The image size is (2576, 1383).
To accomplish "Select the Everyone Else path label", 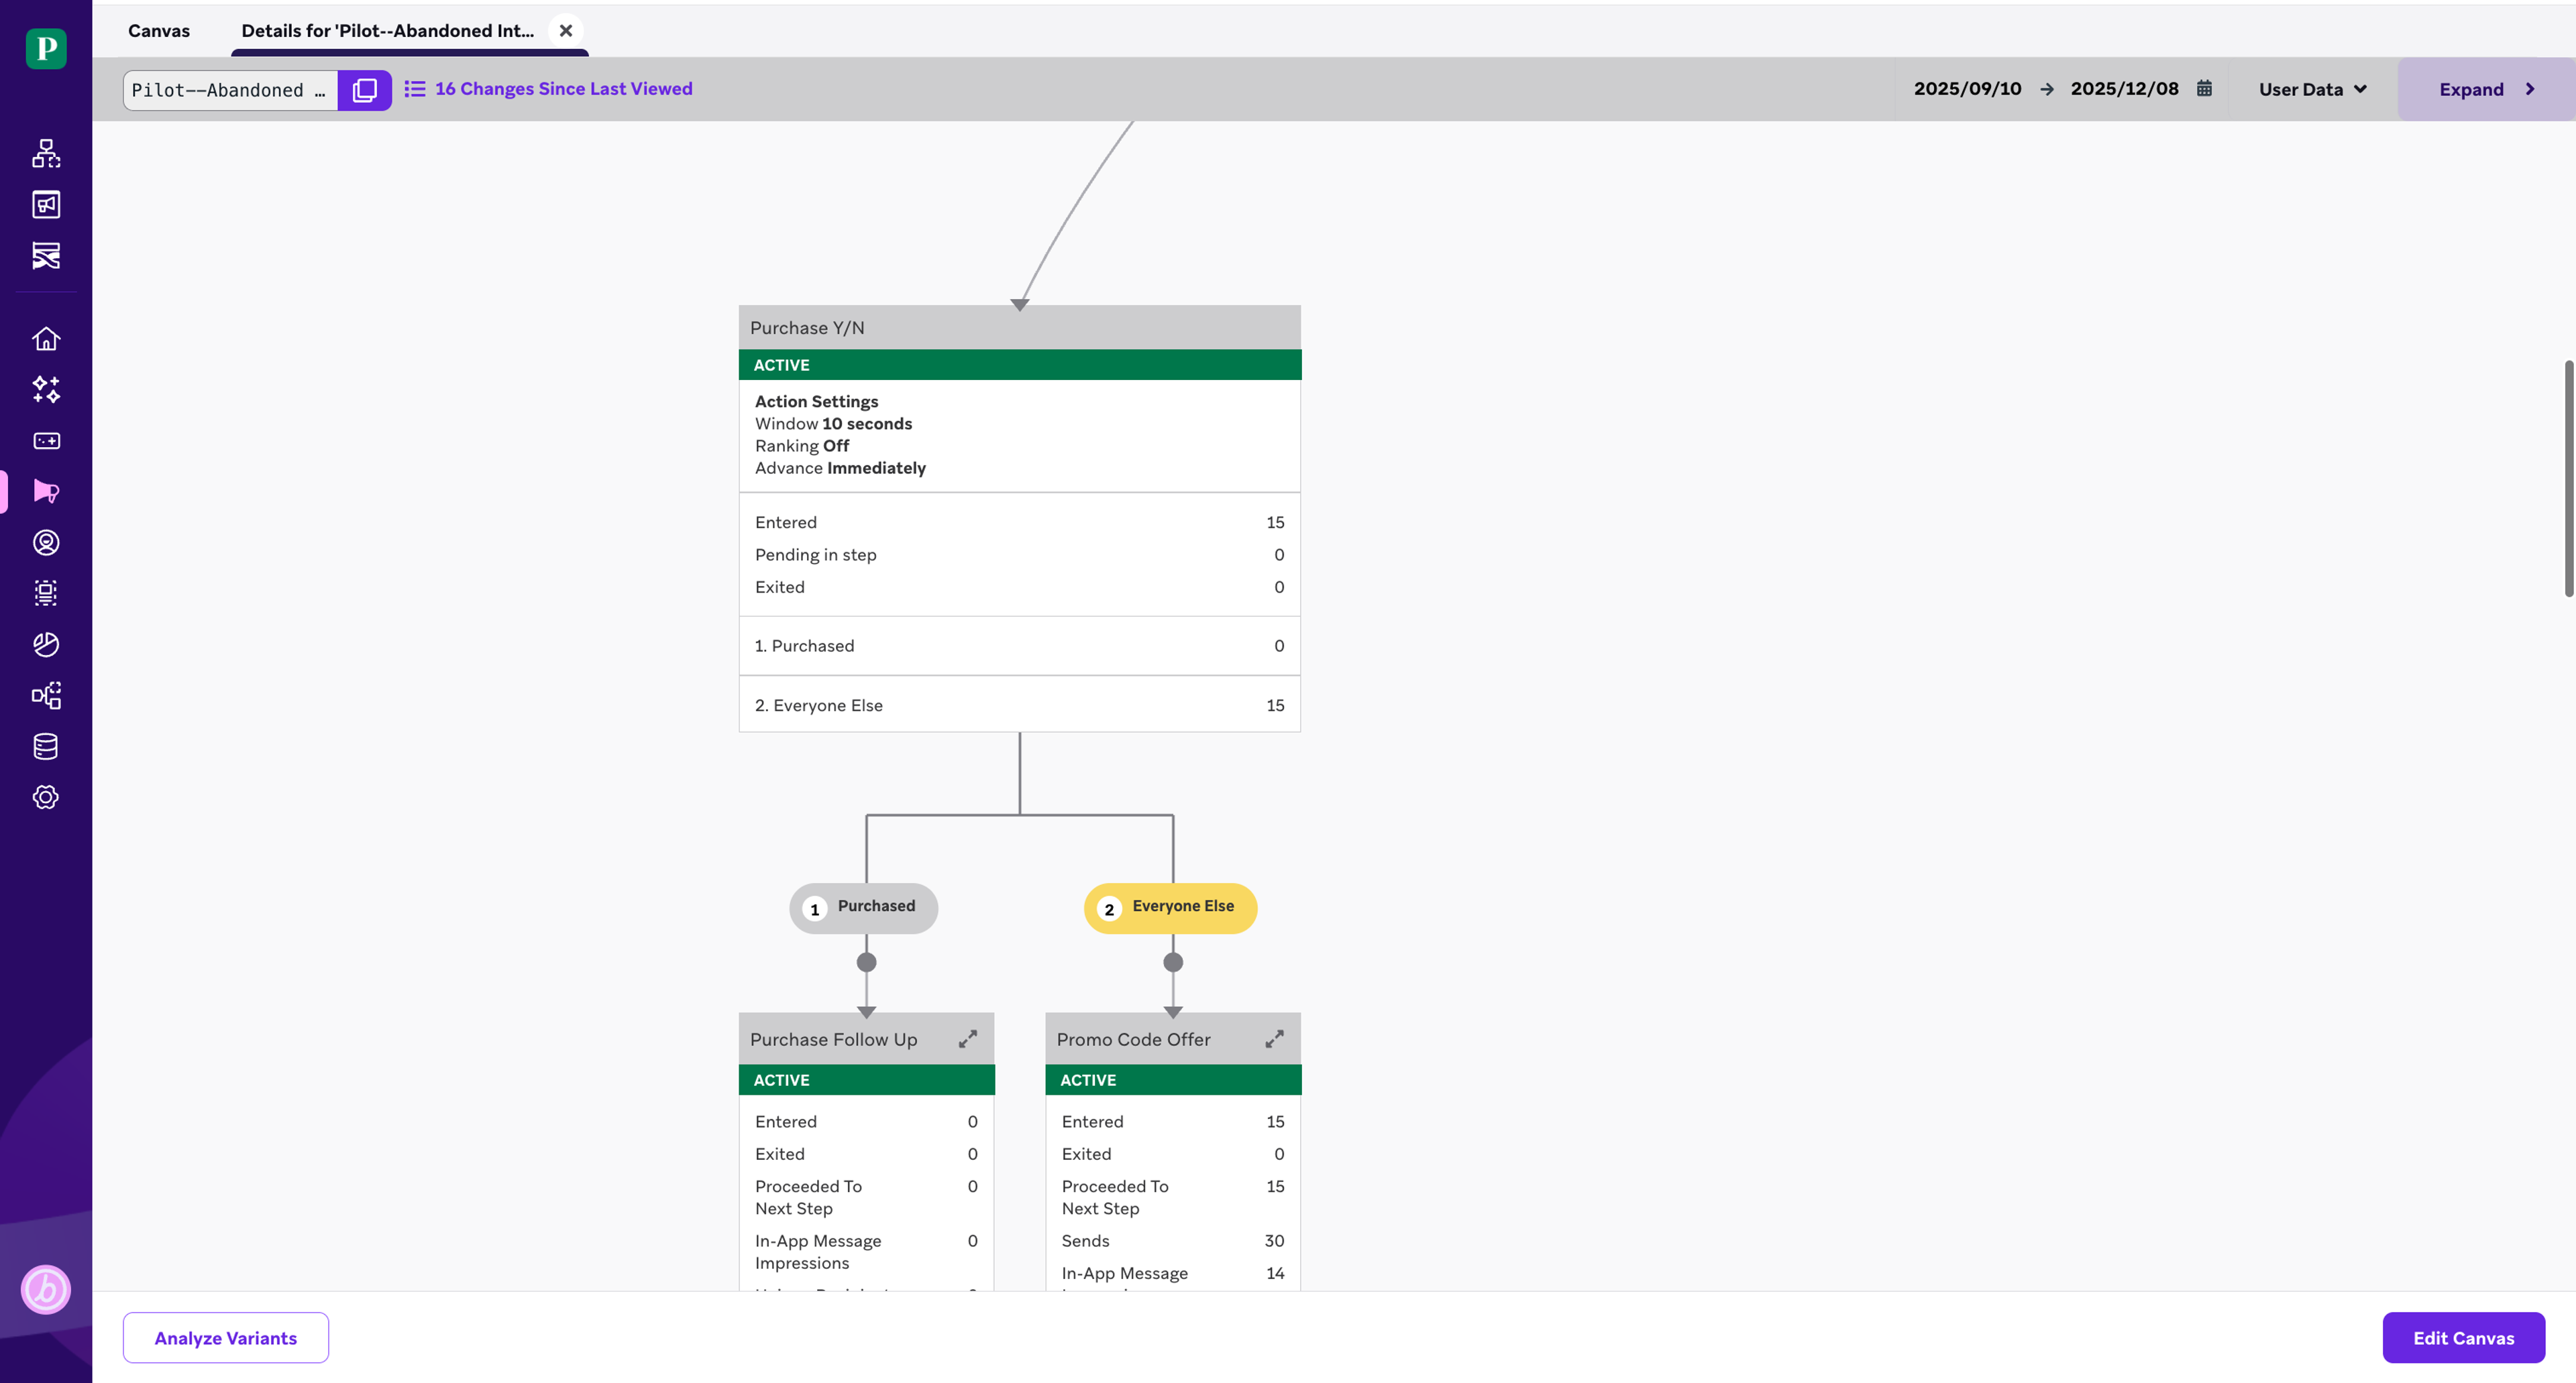I will tap(1170, 907).
